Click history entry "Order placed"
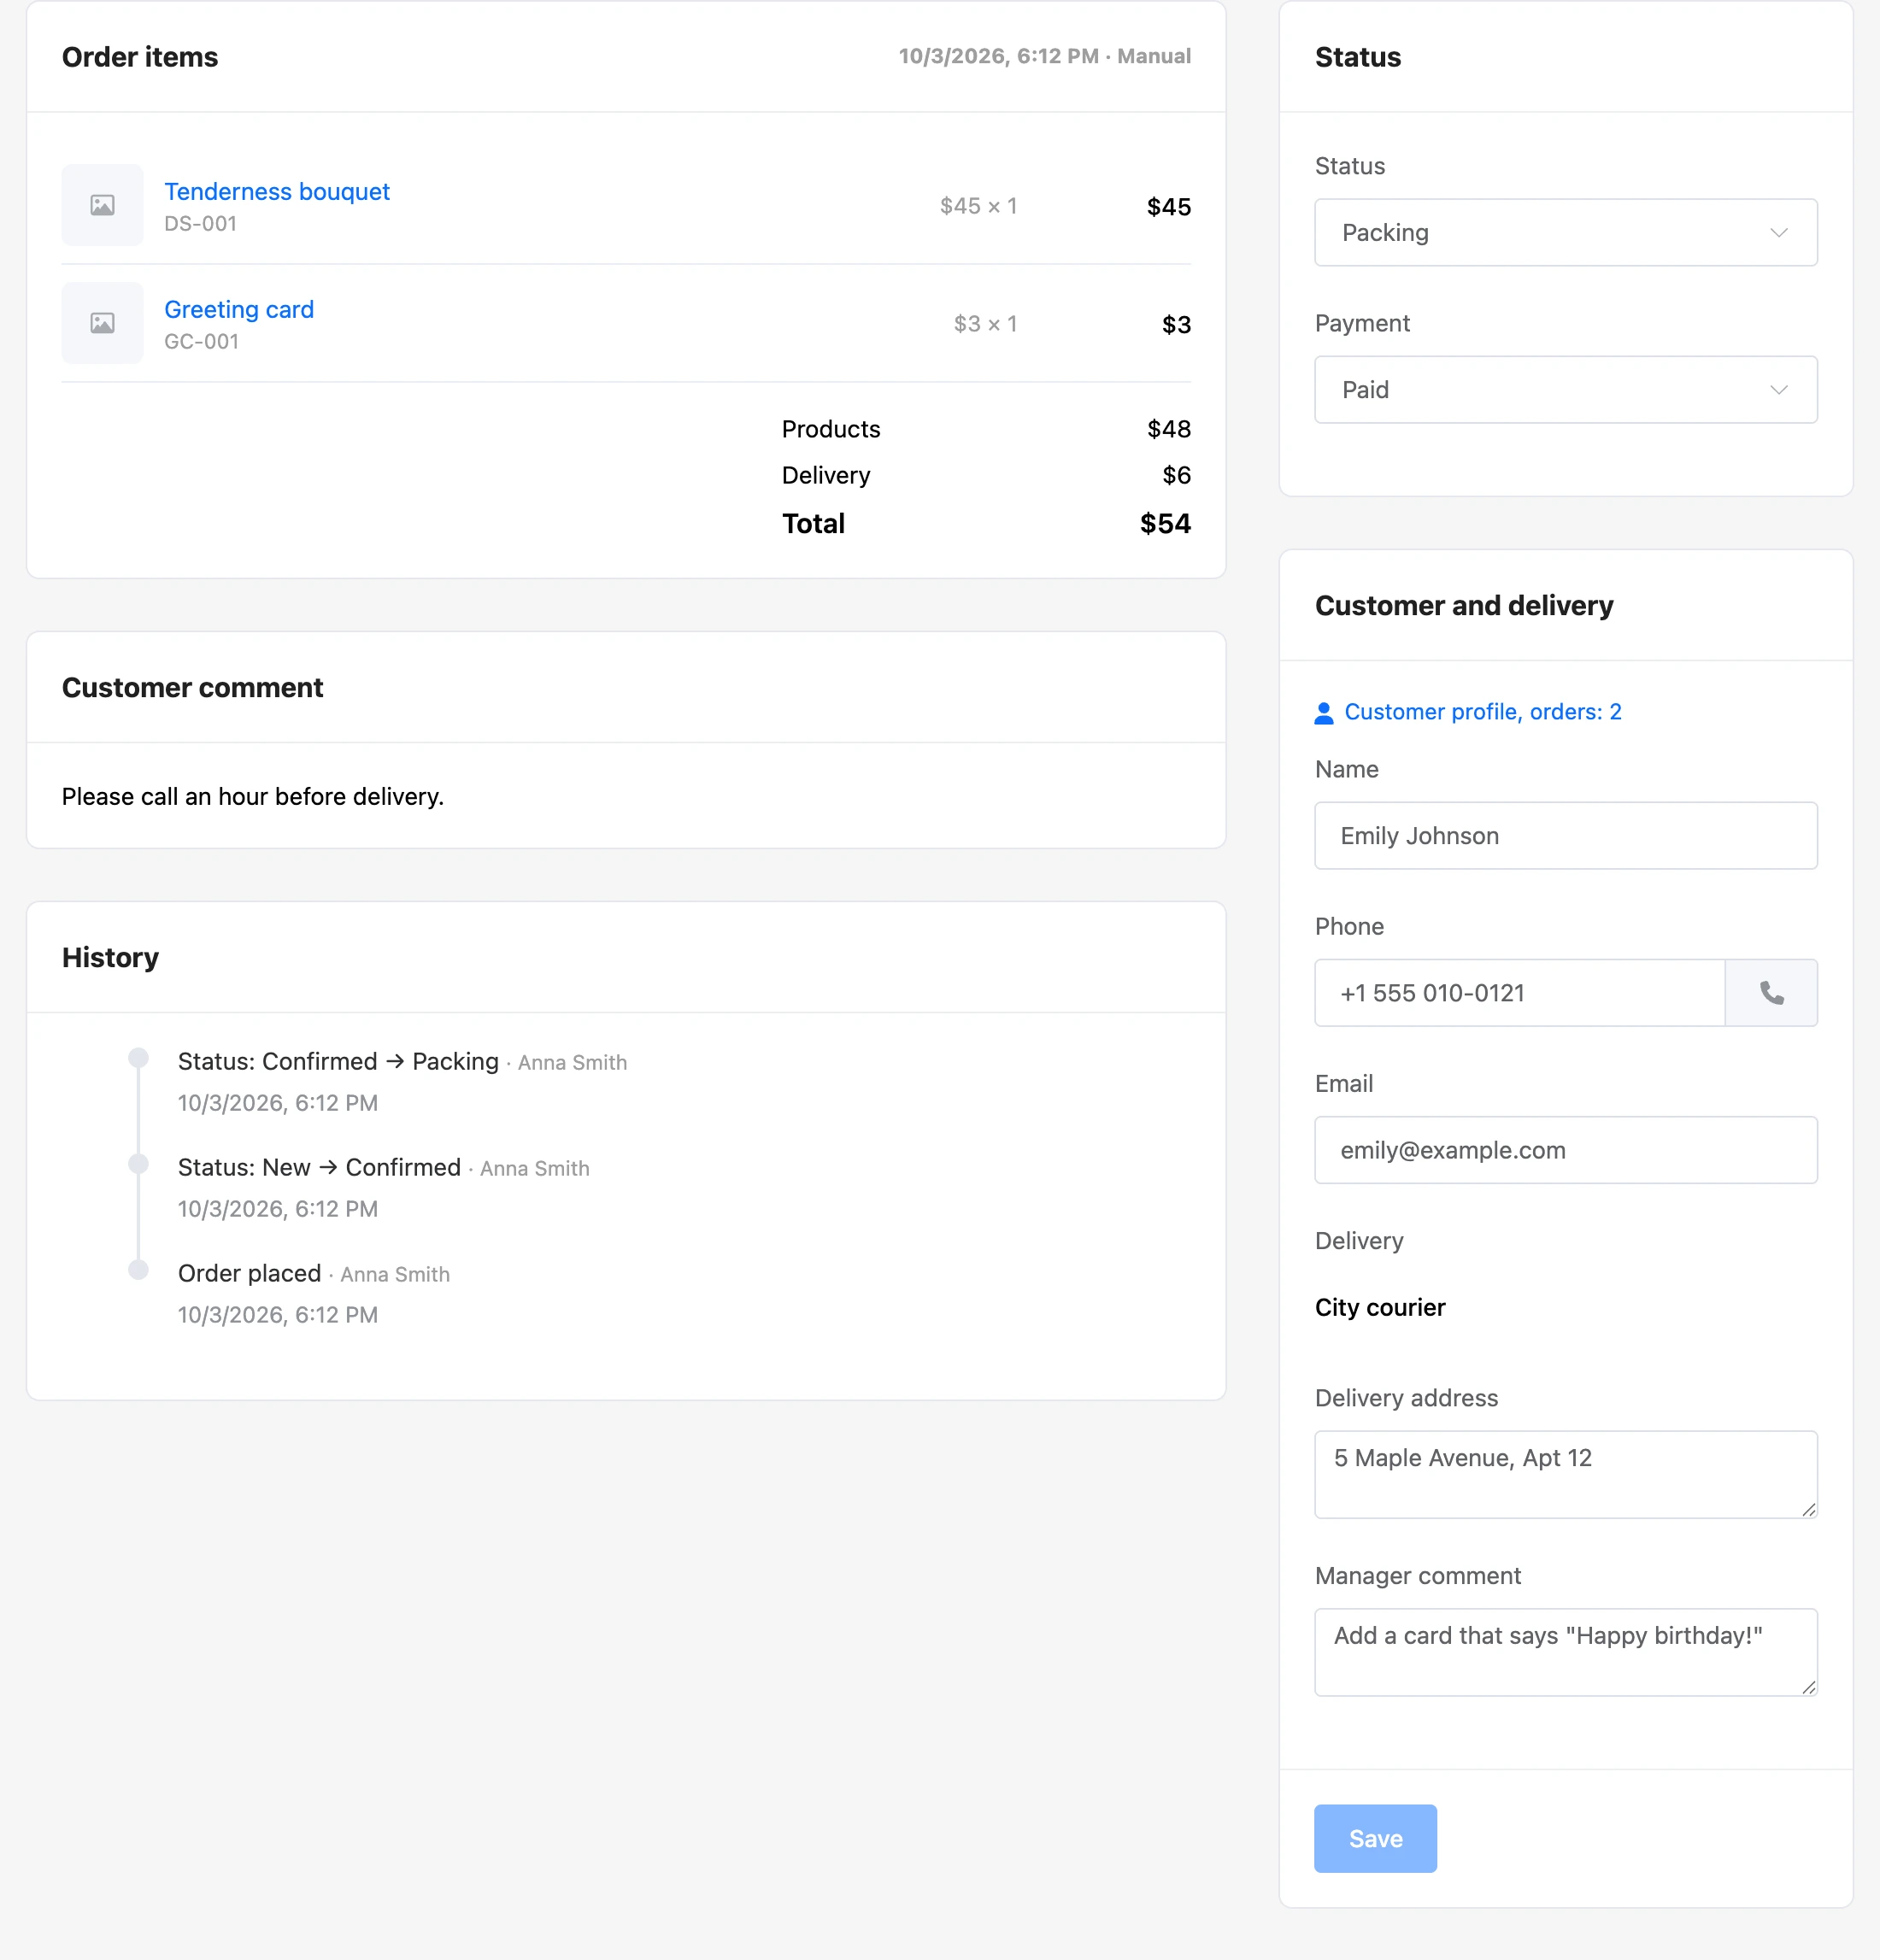1880x1960 pixels. pos(249,1273)
